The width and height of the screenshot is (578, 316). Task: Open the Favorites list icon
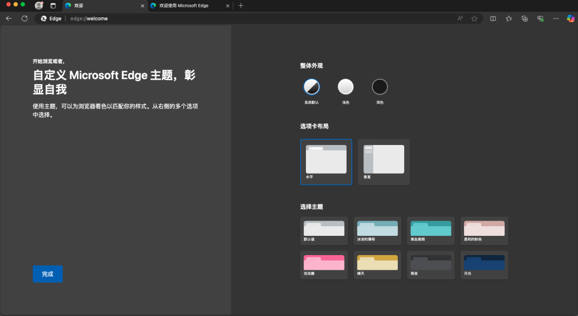pos(509,19)
